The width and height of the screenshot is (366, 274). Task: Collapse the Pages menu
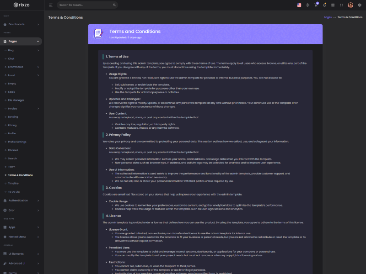(x=21, y=42)
